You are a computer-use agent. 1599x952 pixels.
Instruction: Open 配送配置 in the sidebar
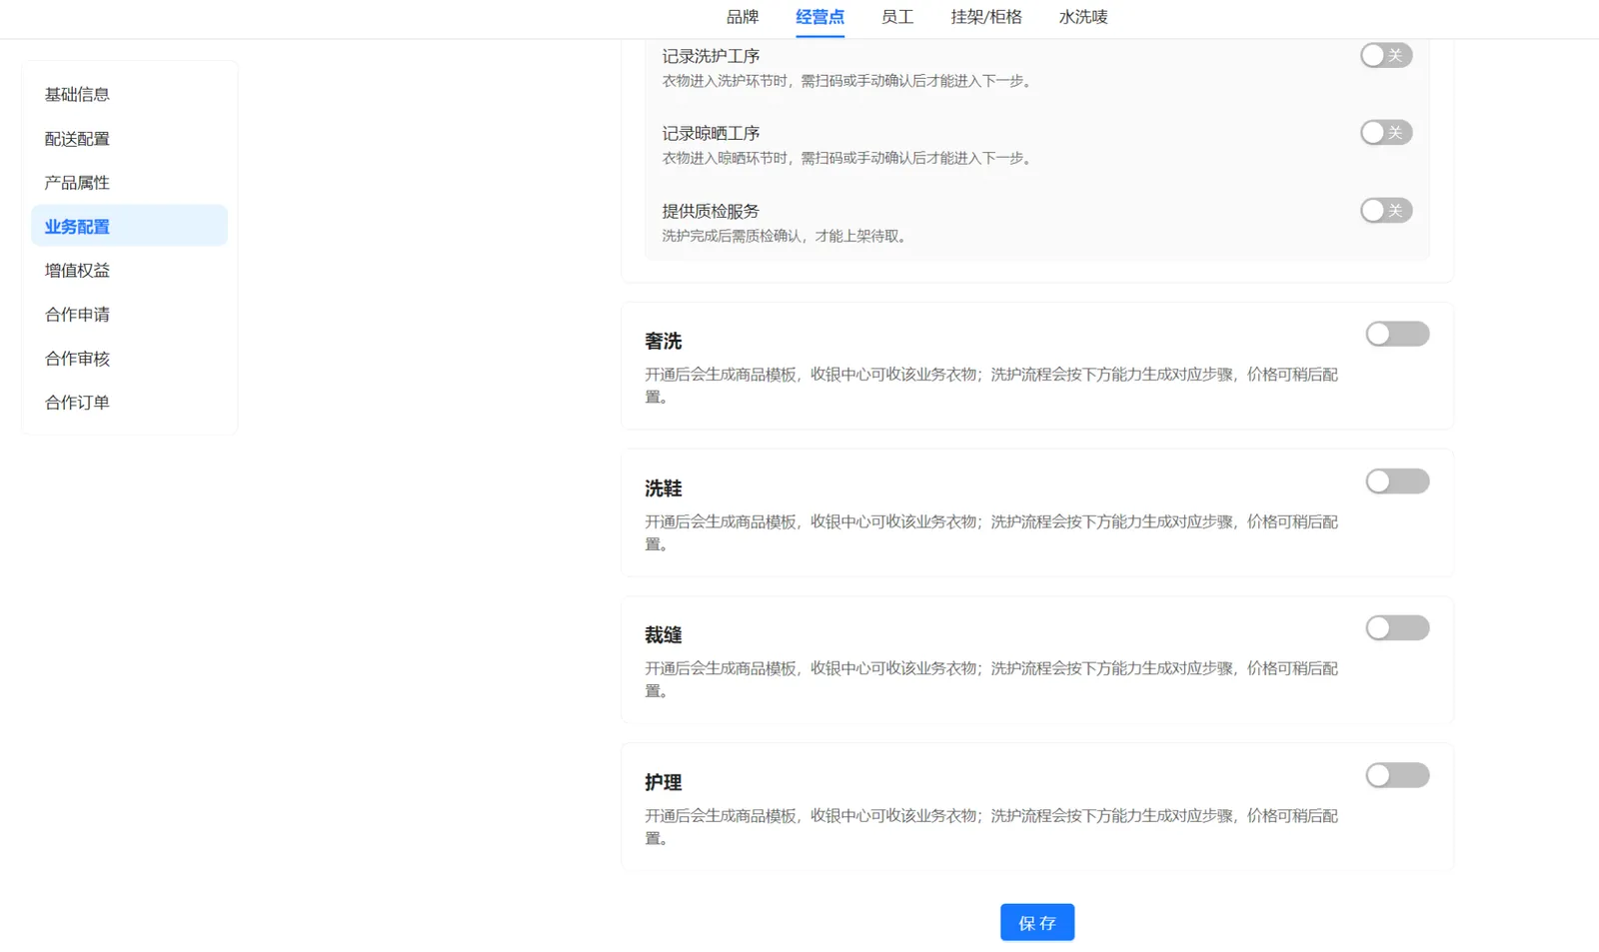[x=129, y=139]
